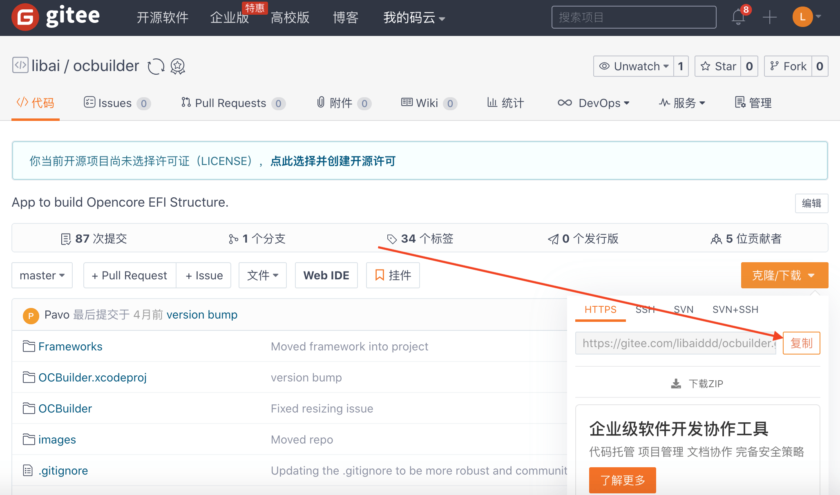The image size is (840, 495).
Task: Click the 编辑 description button
Action: [x=811, y=203]
